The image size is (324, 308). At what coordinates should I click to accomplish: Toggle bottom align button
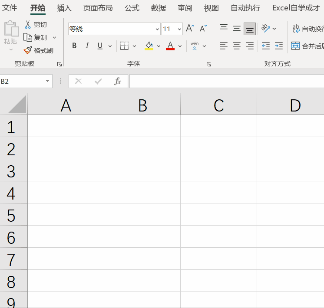click(x=250, y=29)
